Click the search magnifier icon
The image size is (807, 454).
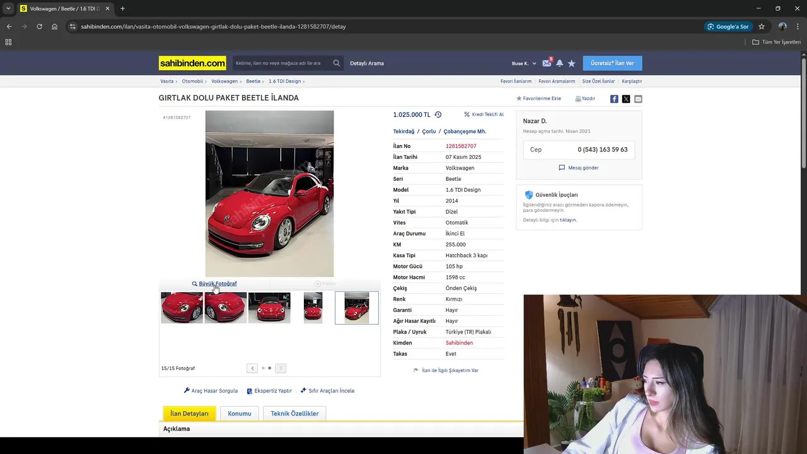point(337,63)
